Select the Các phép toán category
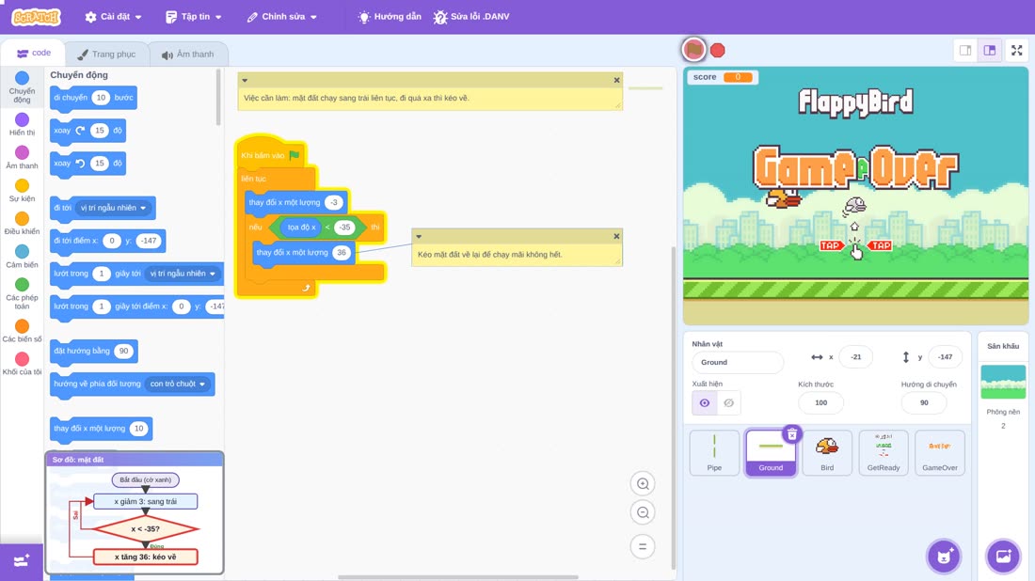This screenshot has width=1035, height=581. 22,293
